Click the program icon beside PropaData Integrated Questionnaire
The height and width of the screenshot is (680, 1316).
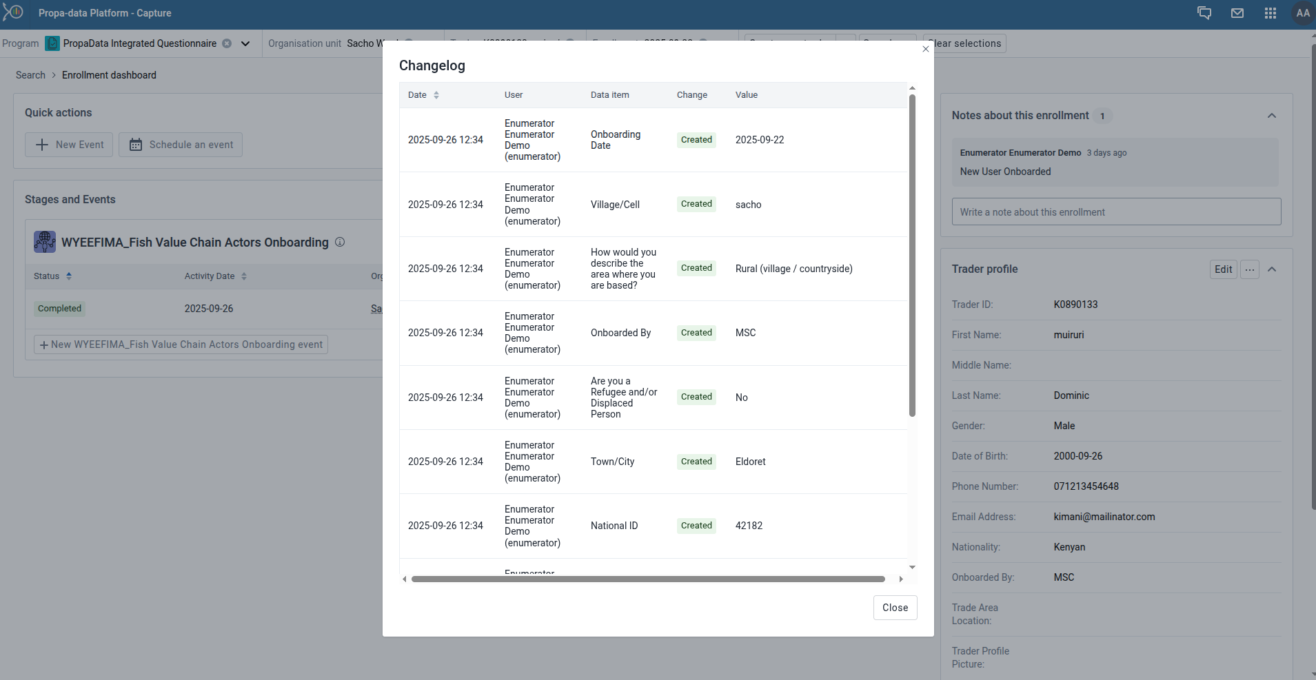click(52, 43)
